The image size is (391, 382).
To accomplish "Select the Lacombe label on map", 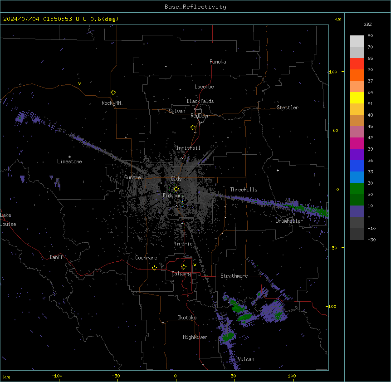I will [x=204, y=87].
